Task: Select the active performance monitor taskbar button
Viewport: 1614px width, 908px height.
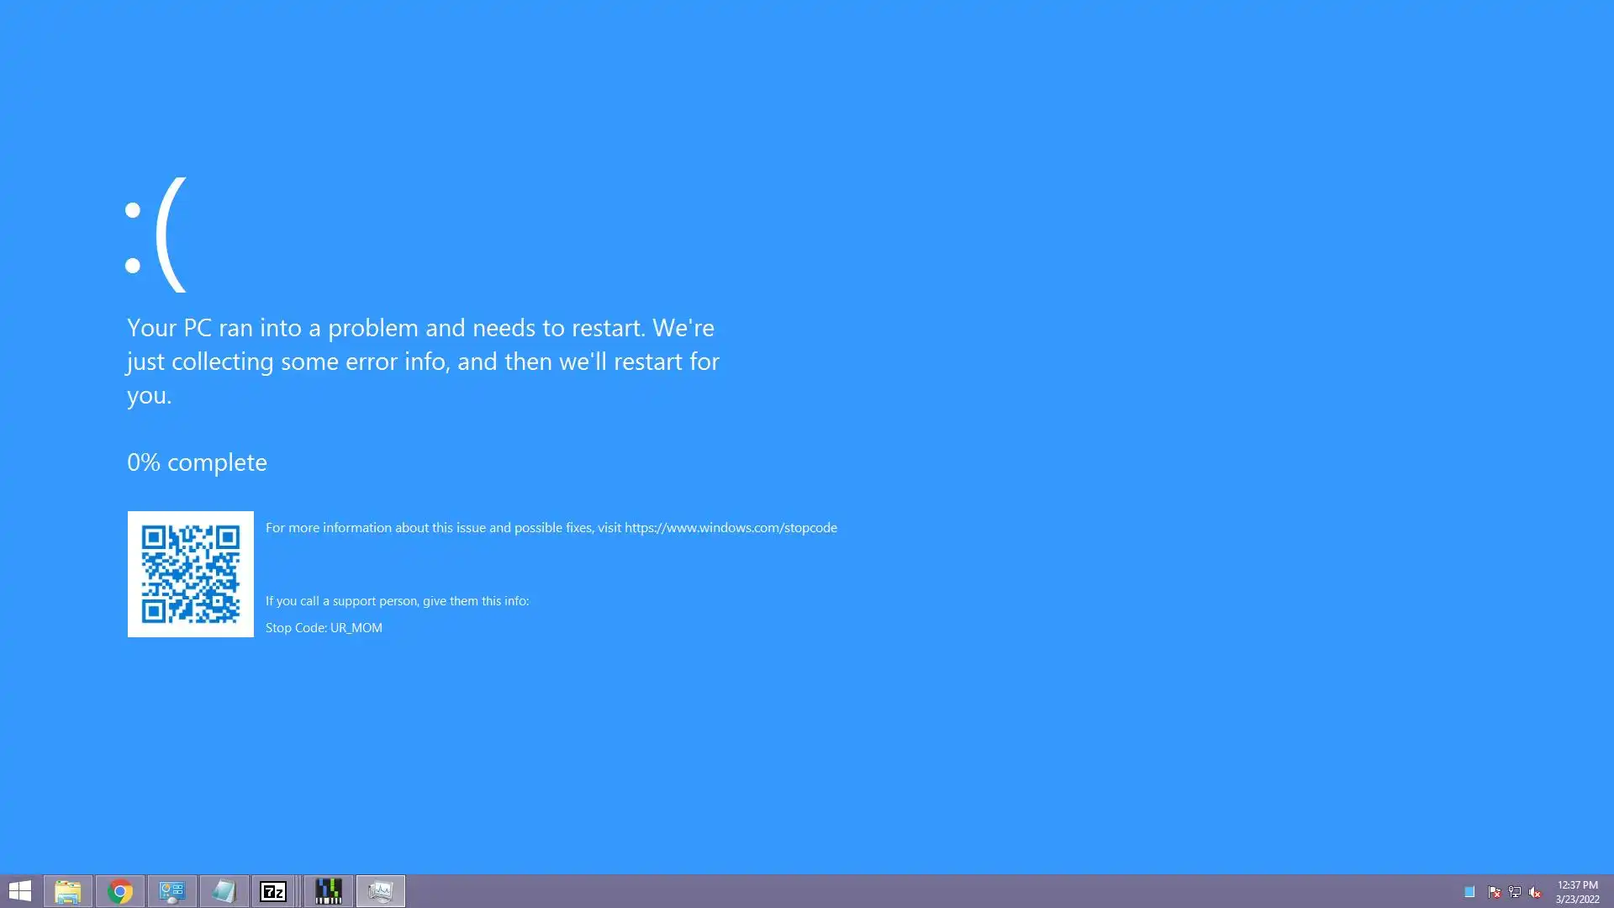Action: [x=380, y=891]
